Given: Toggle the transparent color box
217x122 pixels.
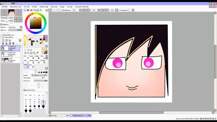Looking at the screenshot, I should 42,53.
